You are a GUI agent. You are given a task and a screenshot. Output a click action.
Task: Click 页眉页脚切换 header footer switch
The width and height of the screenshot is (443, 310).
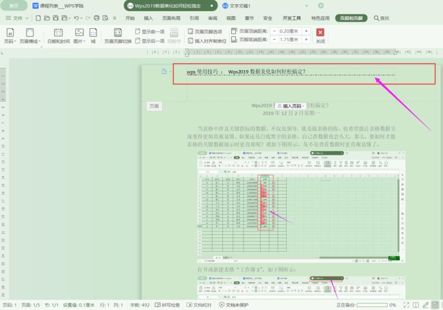(x=118, y=36)
